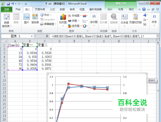Open the File (文件) tab
The image size is (161, 122).
pyautogui.click(x=6, y=9)
